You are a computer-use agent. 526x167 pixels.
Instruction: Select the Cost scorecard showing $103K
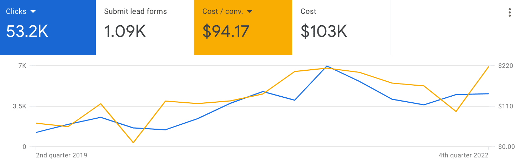tap(341, 27)
